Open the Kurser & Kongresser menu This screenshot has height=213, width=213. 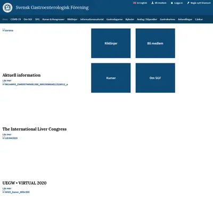53,19
